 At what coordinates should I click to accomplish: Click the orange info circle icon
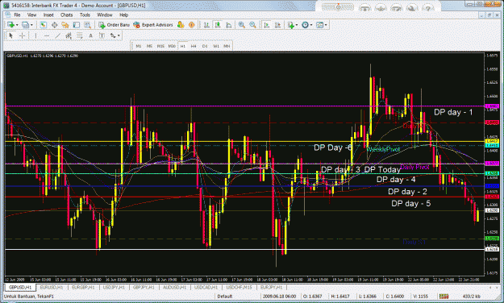(192, 25)
